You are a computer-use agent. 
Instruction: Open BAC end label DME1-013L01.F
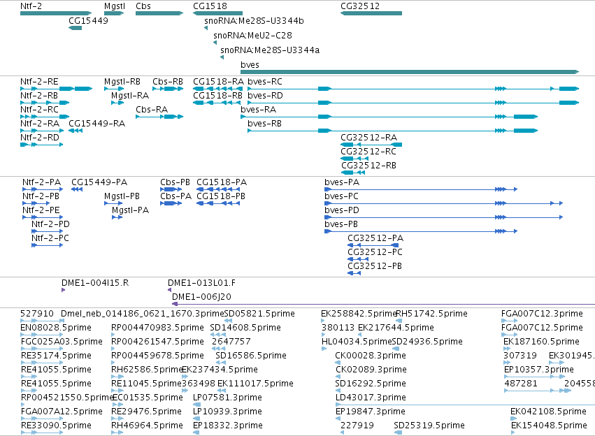click(x=202, y=283)
